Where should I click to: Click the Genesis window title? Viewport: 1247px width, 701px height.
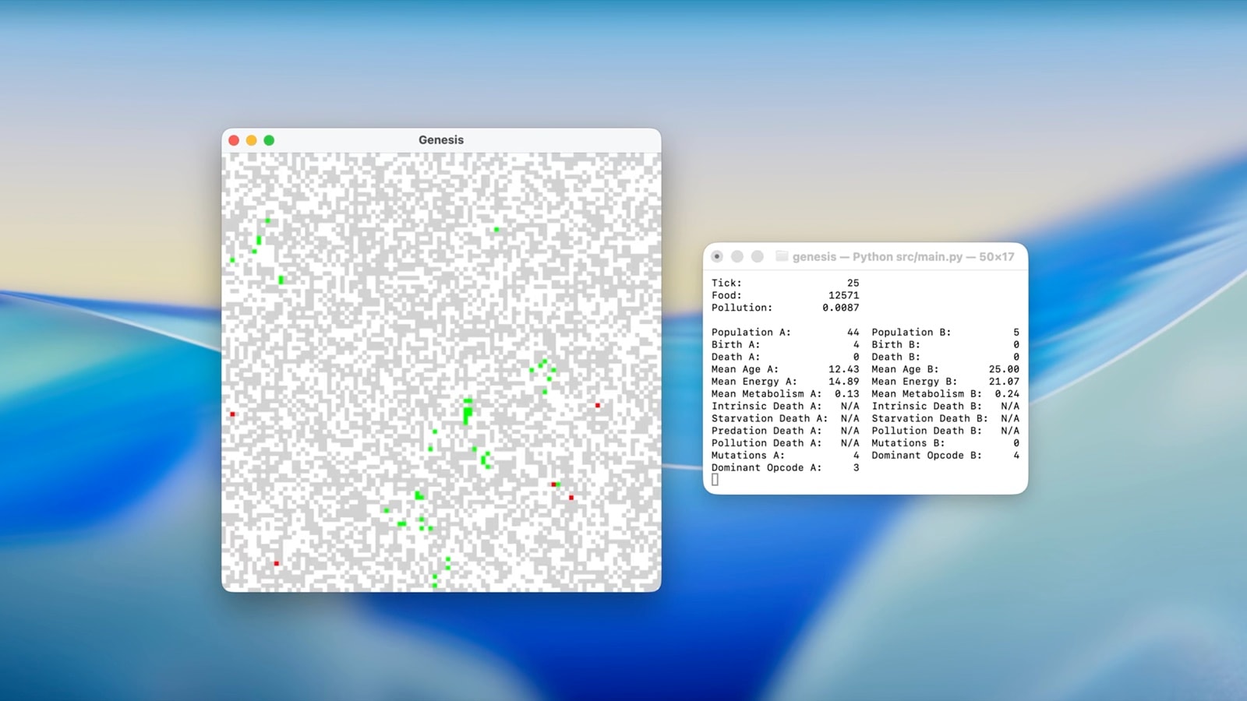[x=441, y=140]
